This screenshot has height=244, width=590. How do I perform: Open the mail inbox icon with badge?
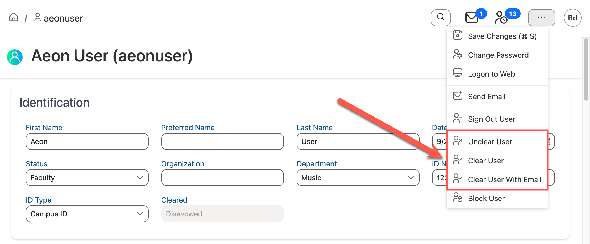point(472,18)
